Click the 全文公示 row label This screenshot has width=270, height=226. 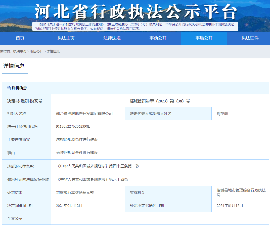point(15,218)
